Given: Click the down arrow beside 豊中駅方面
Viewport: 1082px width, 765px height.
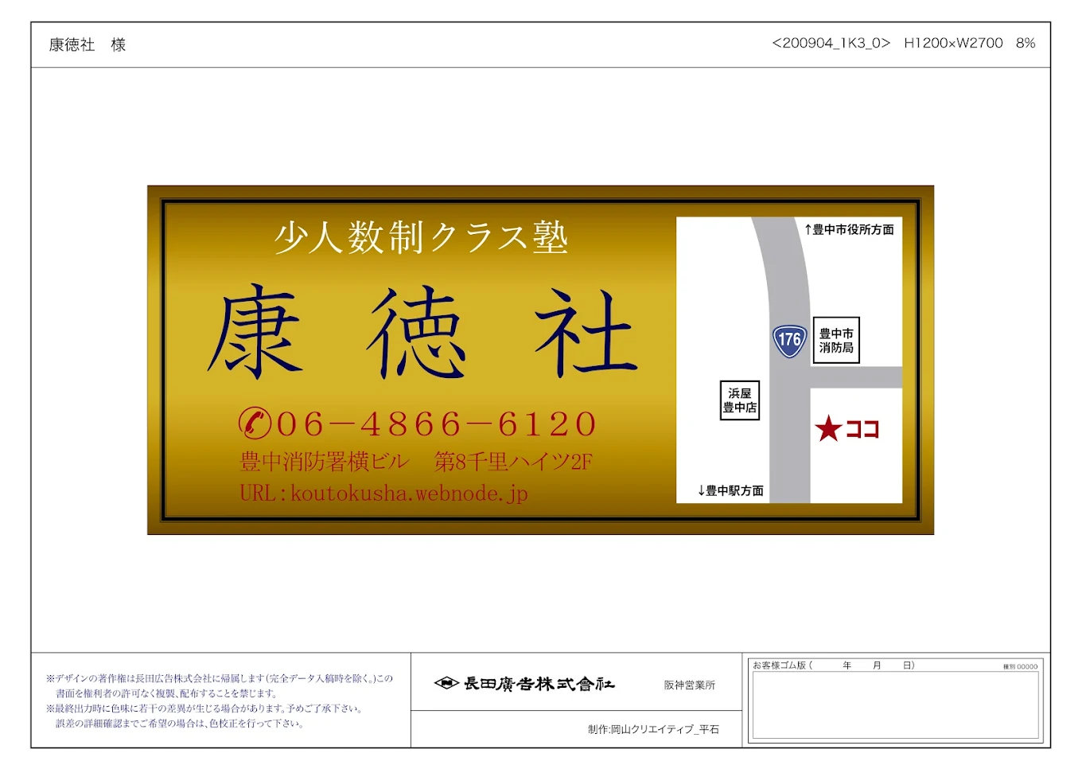Looking at the screenshot, I should pyautogui.click(x=701, y=491).
